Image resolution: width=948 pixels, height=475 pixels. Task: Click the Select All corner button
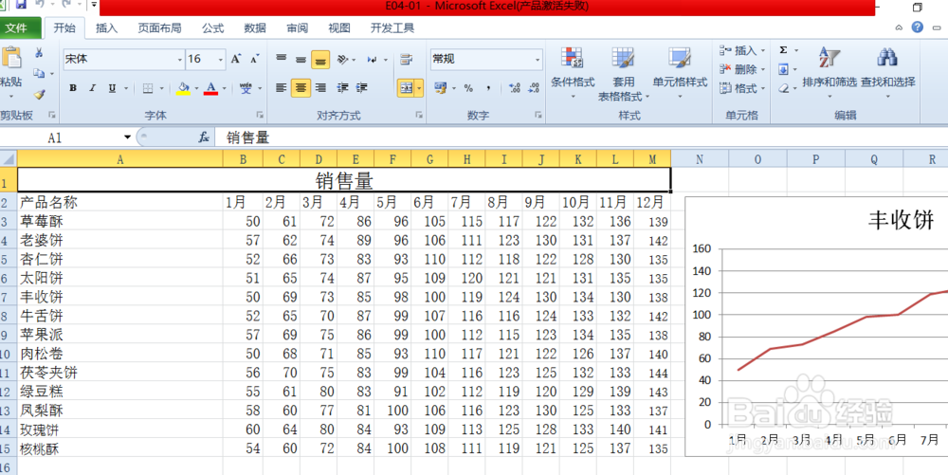[x=9, y=159]
